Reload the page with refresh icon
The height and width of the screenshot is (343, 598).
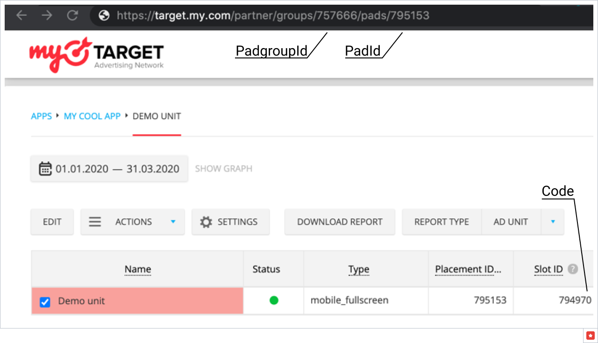(x=72, y=15)
